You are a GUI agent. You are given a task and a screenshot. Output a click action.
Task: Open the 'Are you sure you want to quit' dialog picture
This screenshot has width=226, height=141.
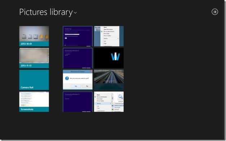tap(78, 80)
